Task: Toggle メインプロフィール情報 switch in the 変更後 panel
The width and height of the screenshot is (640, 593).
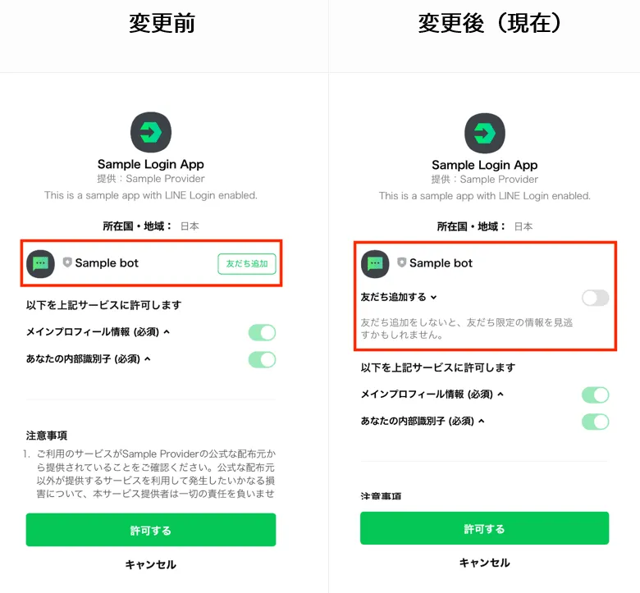Action: [595, 395]
